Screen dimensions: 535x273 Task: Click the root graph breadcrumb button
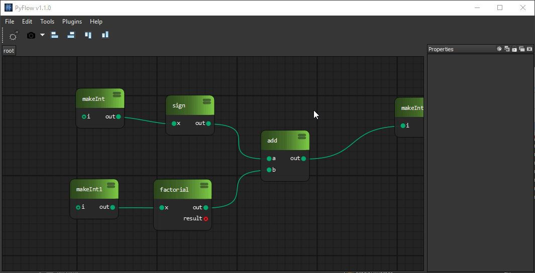coord(9,51)
